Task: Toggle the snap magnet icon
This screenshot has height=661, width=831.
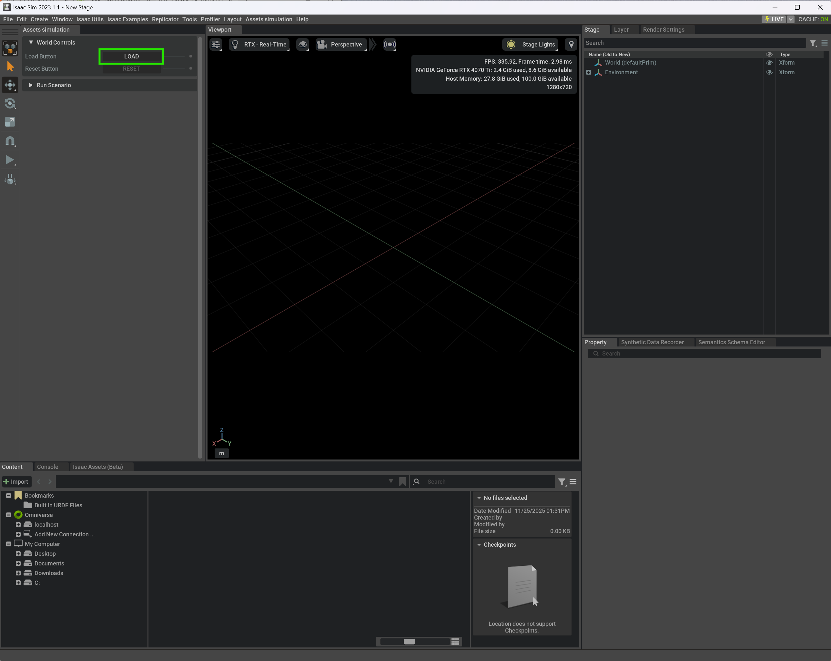Action: point(10,141)
